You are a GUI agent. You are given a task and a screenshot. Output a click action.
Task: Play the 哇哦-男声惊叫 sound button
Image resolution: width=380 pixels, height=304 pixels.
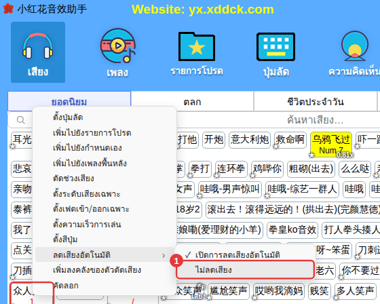[230, 189]
